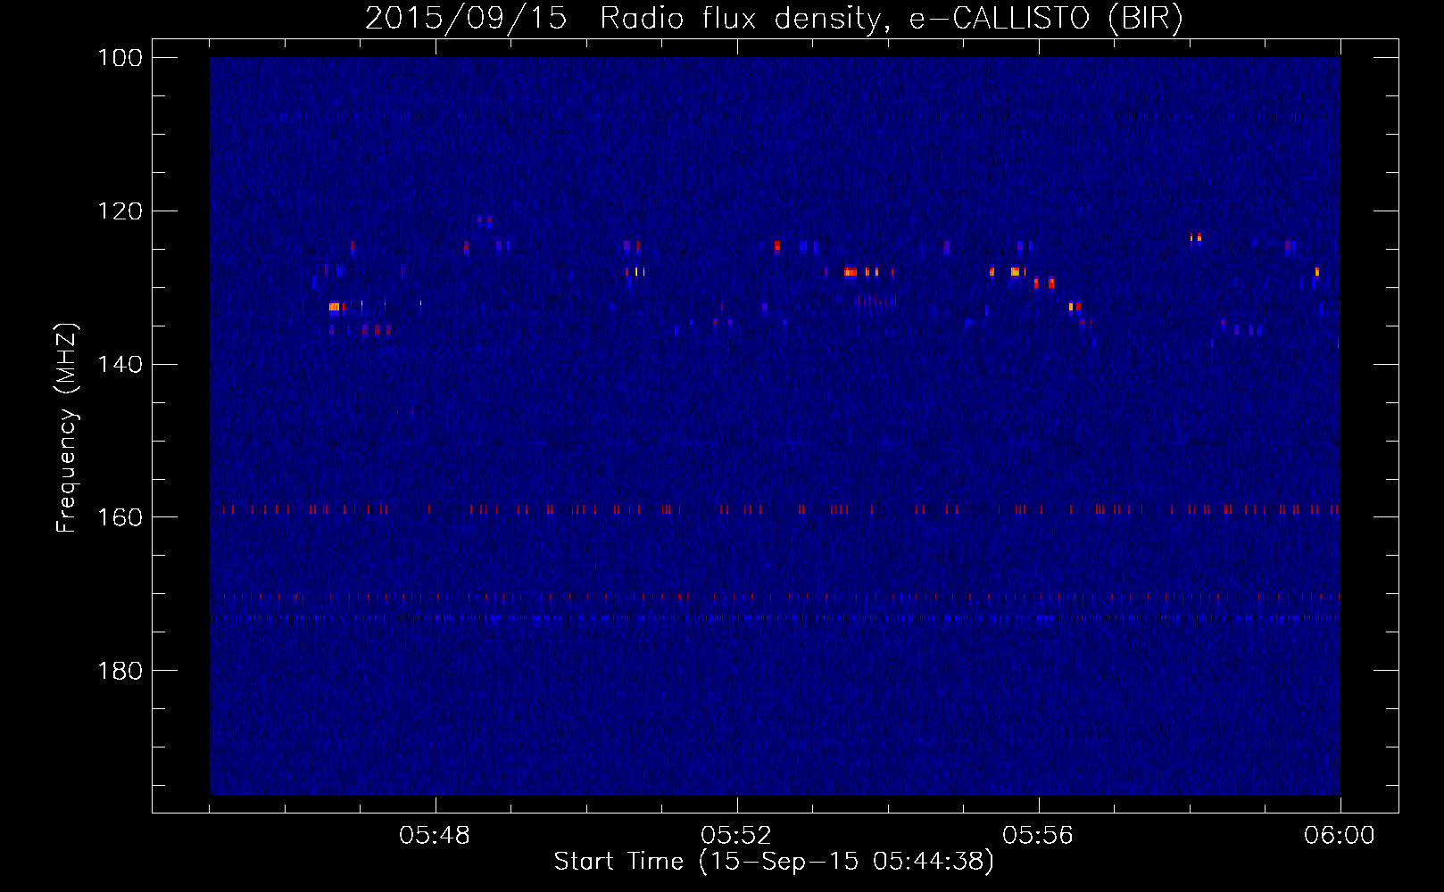Click the 05:48 time tick label
The width and height of the screenshot is (1444, 892).
436,836
